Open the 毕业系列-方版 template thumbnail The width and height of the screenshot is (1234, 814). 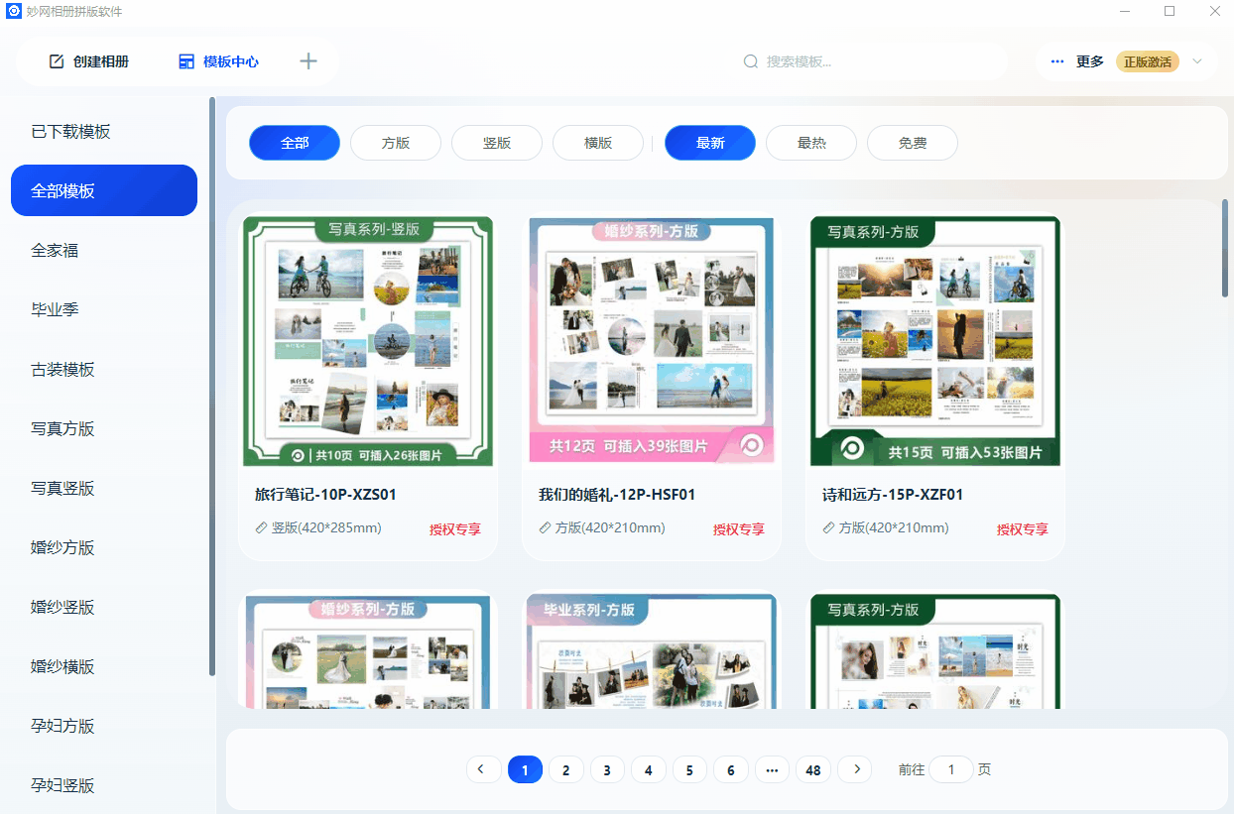point(652,651)
